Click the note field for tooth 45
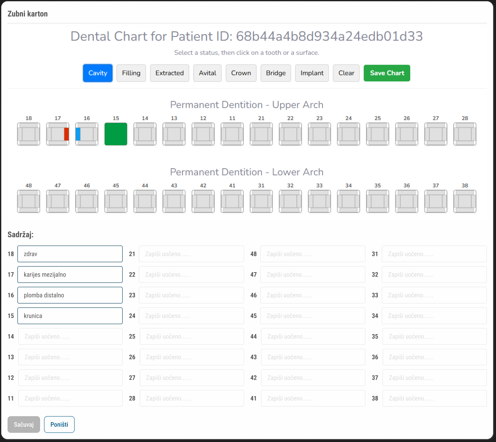 coord(313,316)
